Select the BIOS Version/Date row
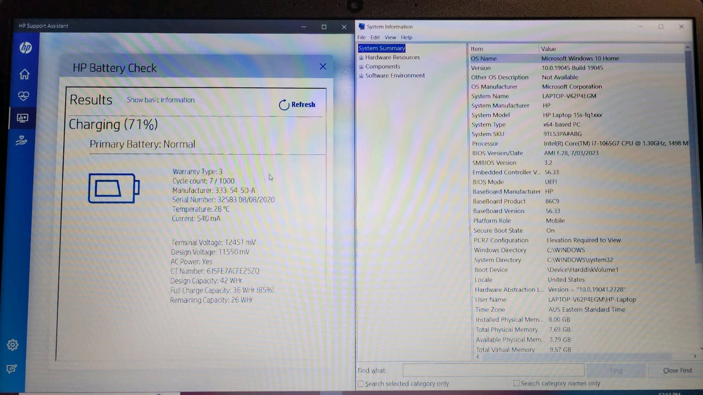The image size is (703, 395). coord(578,153)
